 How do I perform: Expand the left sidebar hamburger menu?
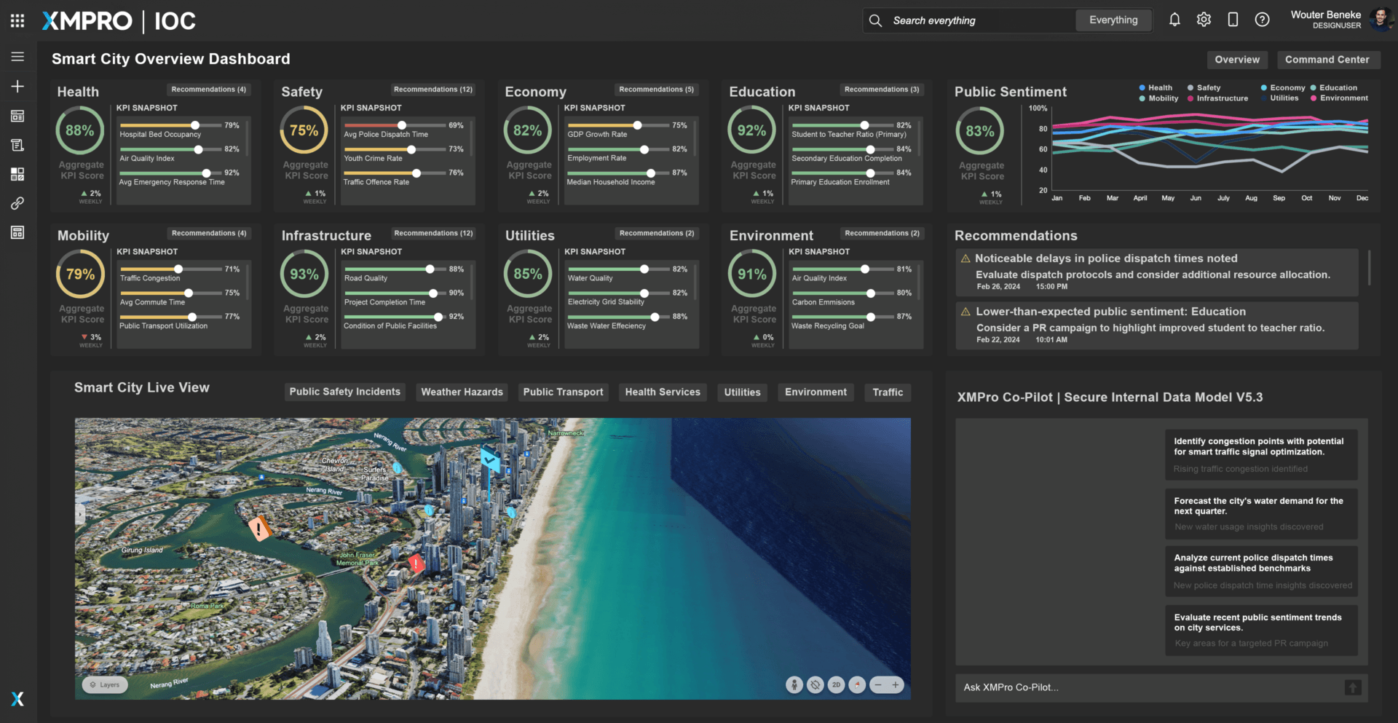pos(17,57)
